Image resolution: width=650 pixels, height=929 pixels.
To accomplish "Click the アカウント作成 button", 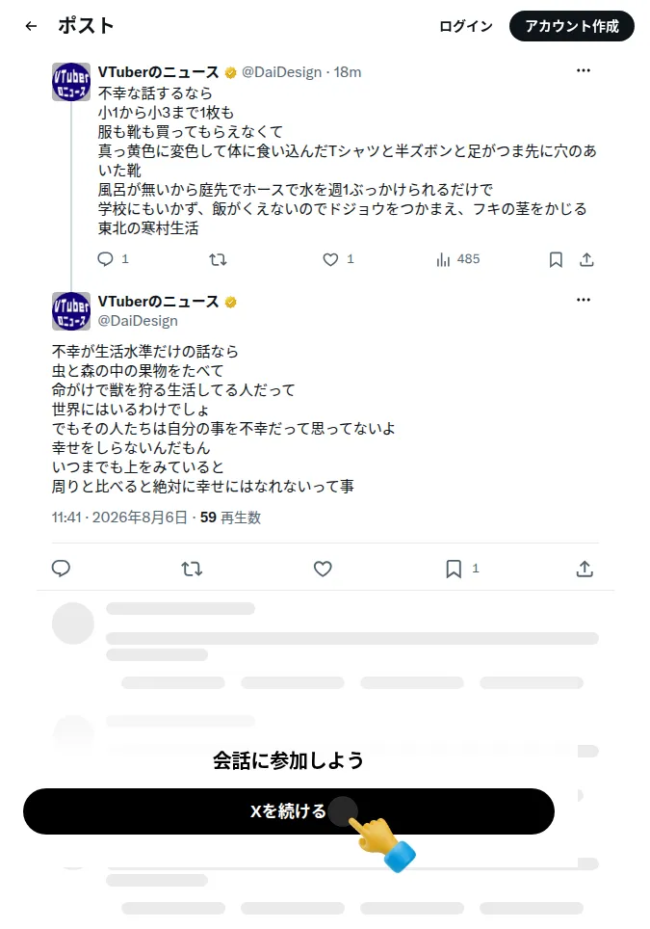I will point(572,26).
